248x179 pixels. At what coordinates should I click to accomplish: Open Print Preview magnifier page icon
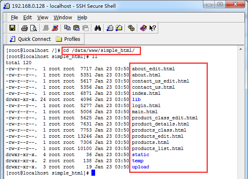[34, 28]
